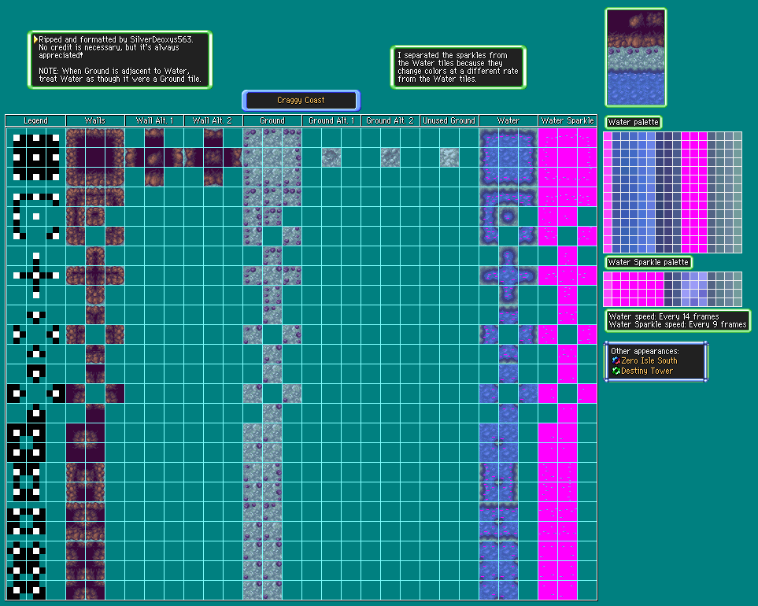The width and height of the screenshot is (758, 606).
Task: Click 'Water speed: Every 14 frames' text
Action: [664, 316]
